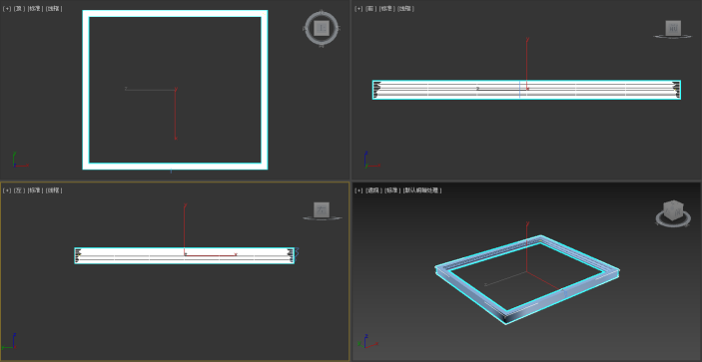Open the 线框 (Wireframe) shading label in the Left viewport
The height and width of the screenshot is (362, 702).
(54, 190)
